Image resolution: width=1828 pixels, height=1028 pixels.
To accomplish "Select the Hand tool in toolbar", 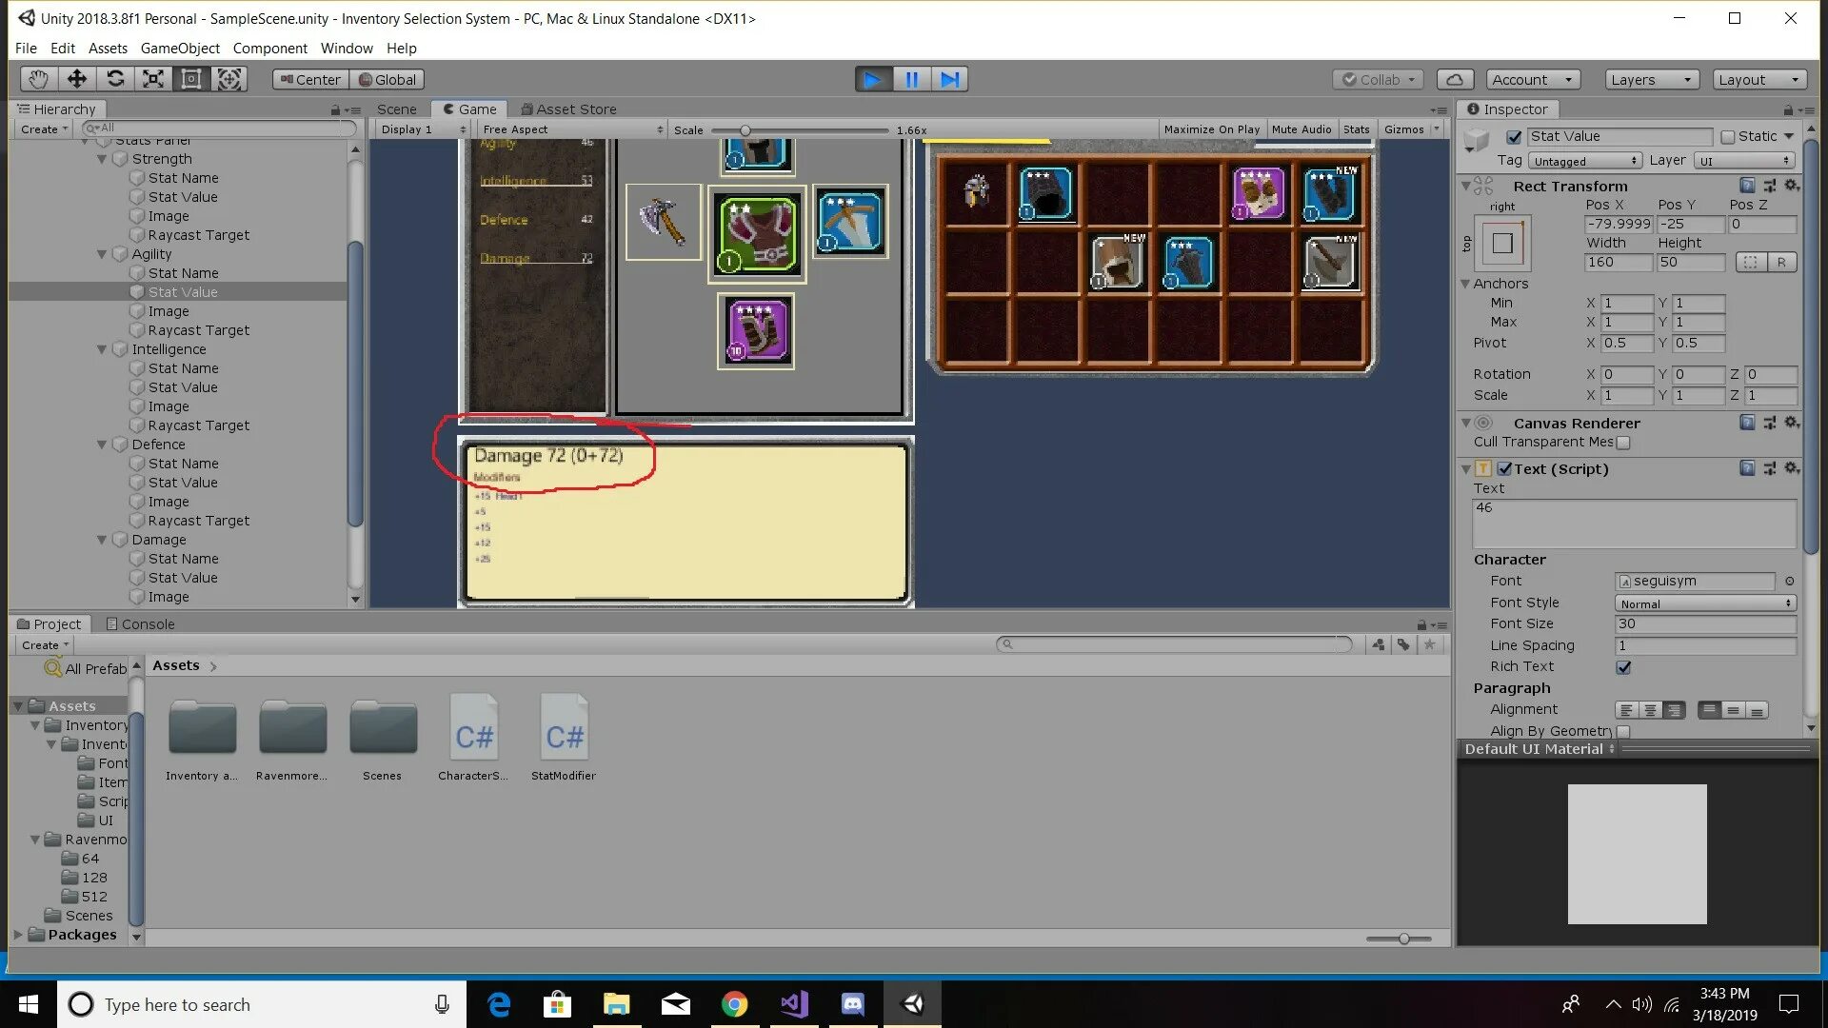I will (x=38, y=79).
